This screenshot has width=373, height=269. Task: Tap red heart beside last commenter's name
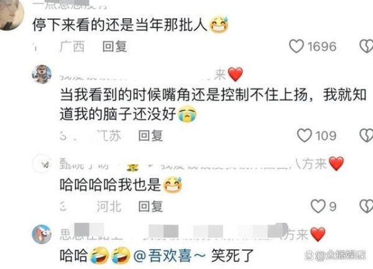(318, 234)
